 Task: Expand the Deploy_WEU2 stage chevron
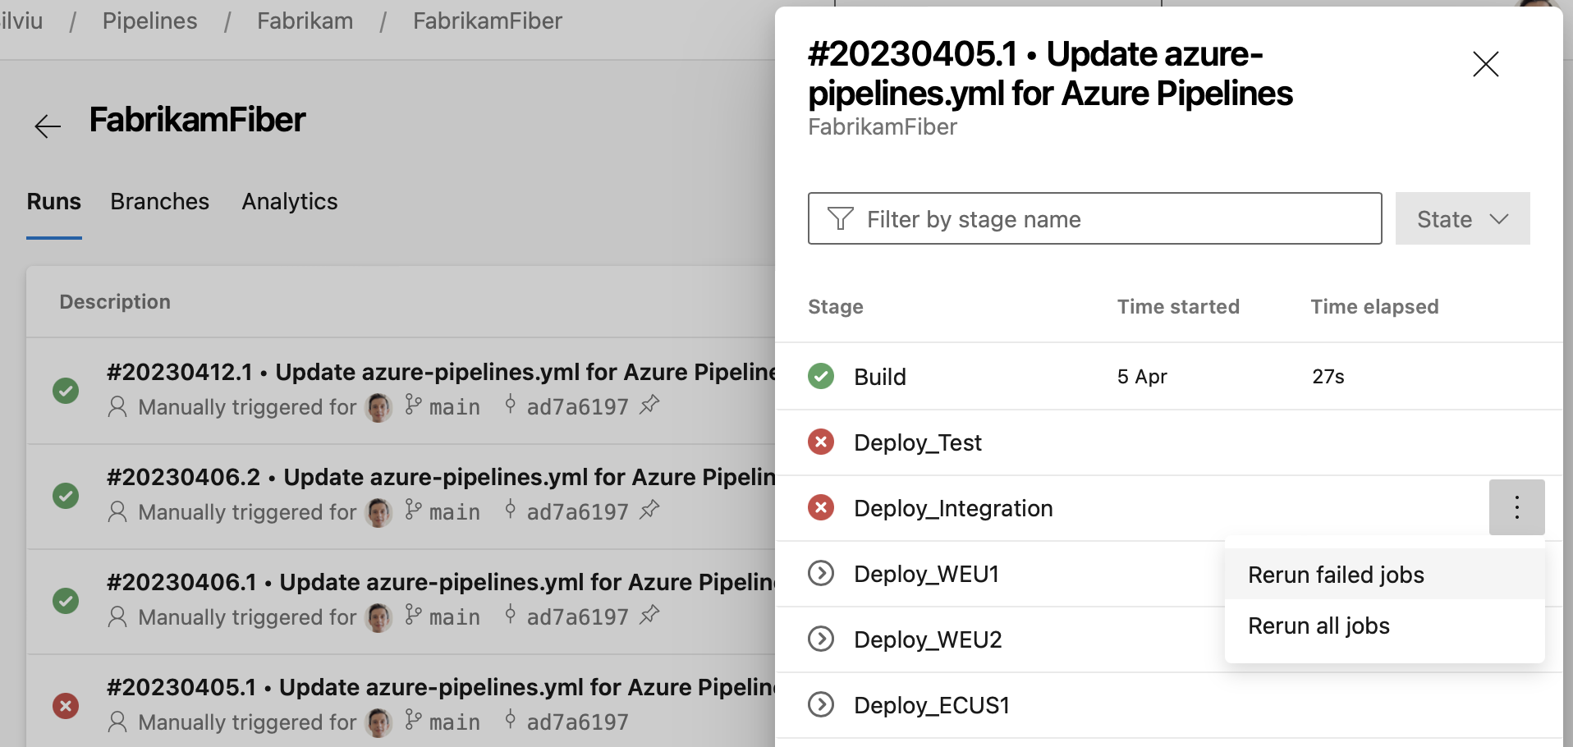point(820,639)
